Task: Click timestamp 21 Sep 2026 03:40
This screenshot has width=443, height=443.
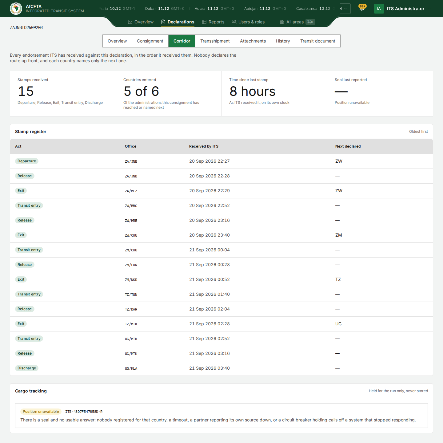Action: coord(210,368)
